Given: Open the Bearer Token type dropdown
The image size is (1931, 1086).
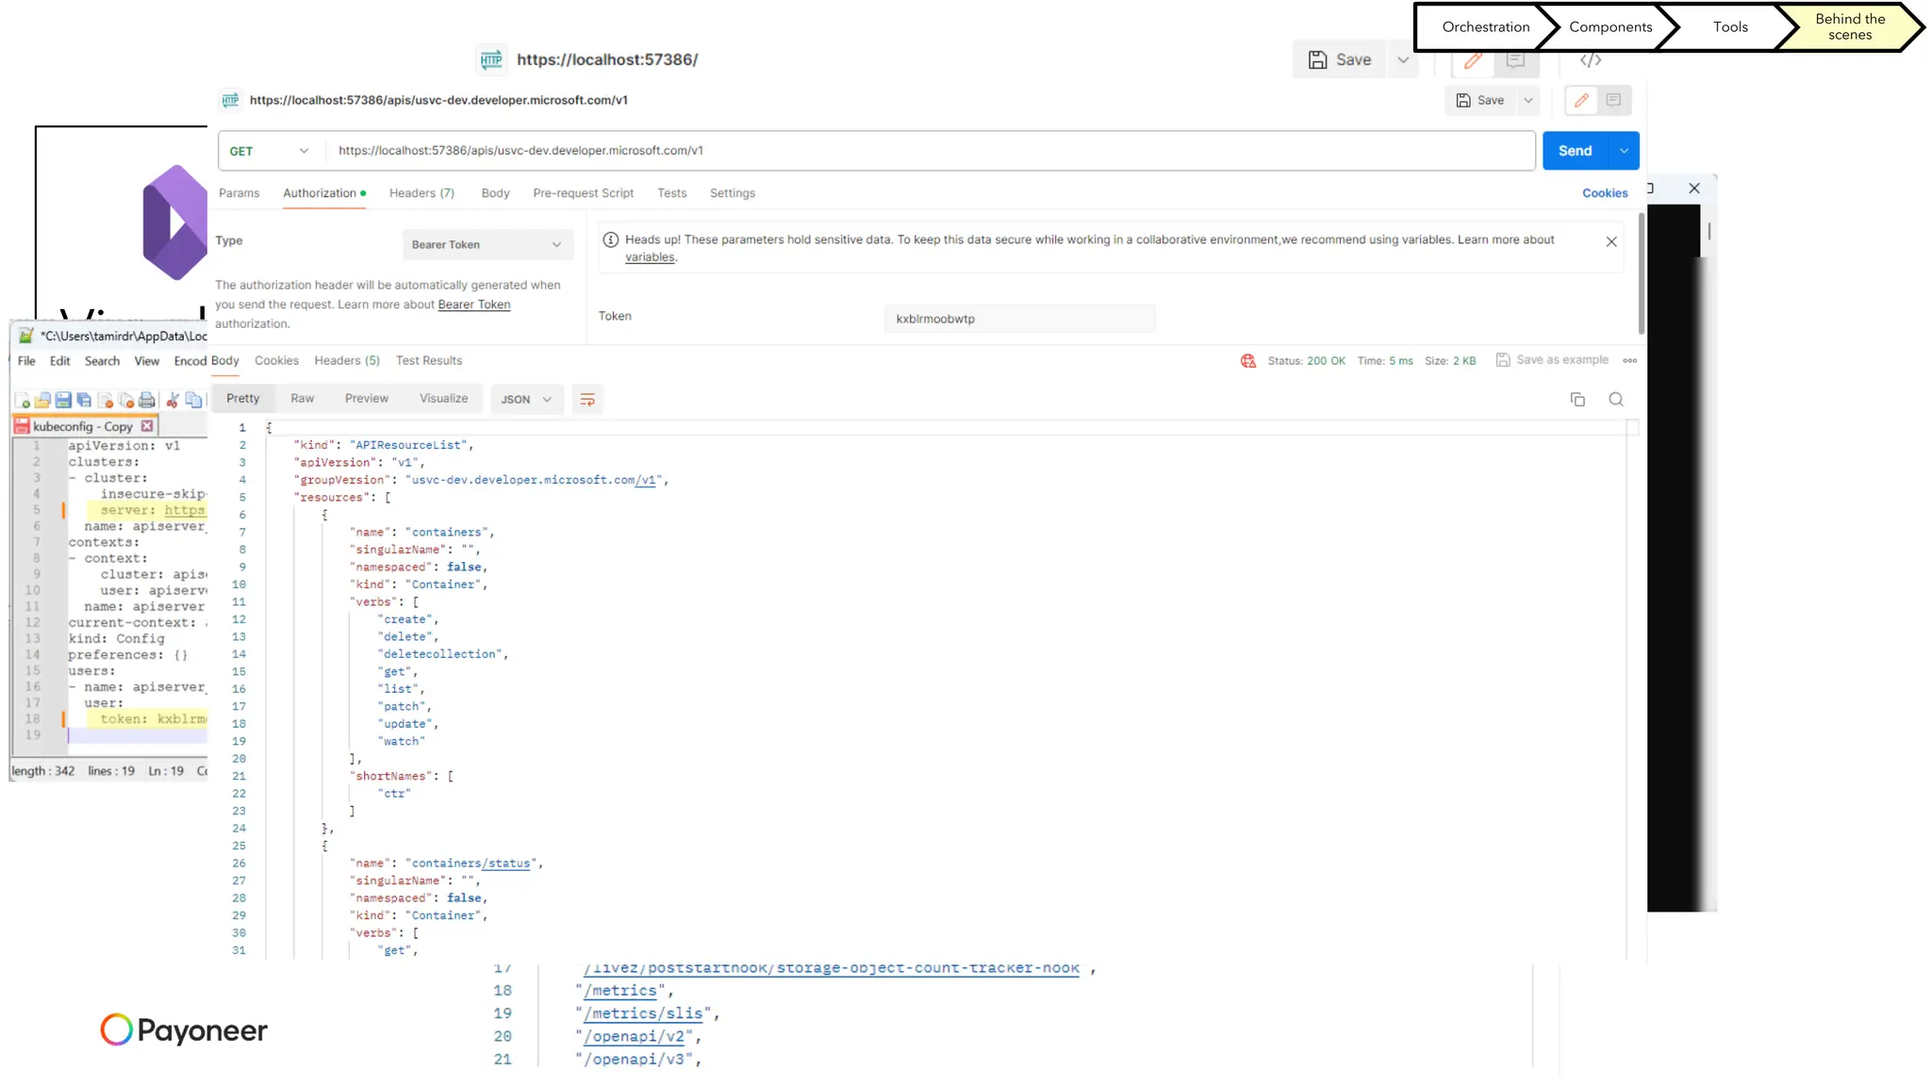Looking at the screenshot, I should (487, 245).
